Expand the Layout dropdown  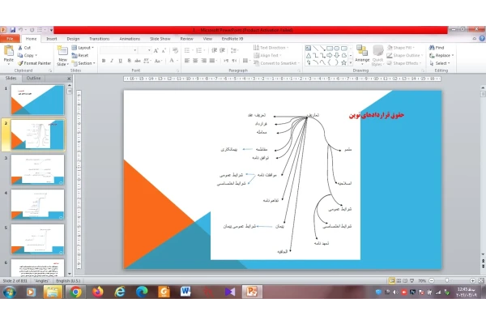click(x=83, y=48)
